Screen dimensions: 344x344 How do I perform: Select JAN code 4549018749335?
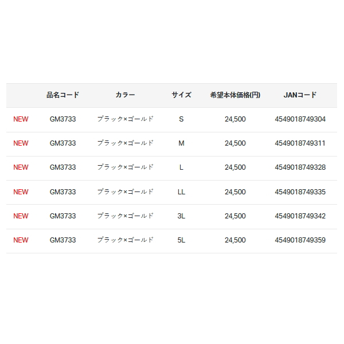coord(300,192)
